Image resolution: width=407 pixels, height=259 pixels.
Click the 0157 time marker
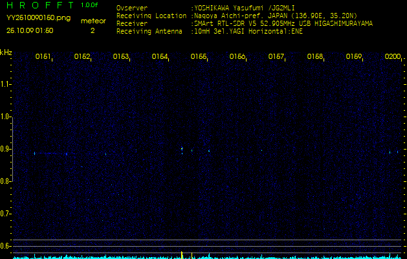[x=276, y=56]
